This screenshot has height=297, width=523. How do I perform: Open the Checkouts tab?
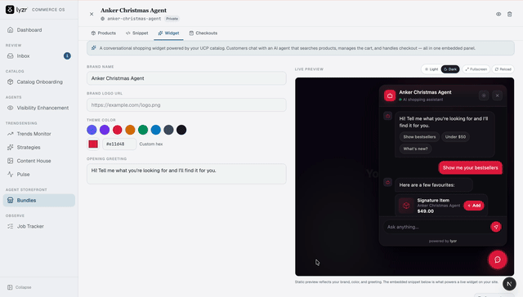pyautogui.click(x=203, y=33)
